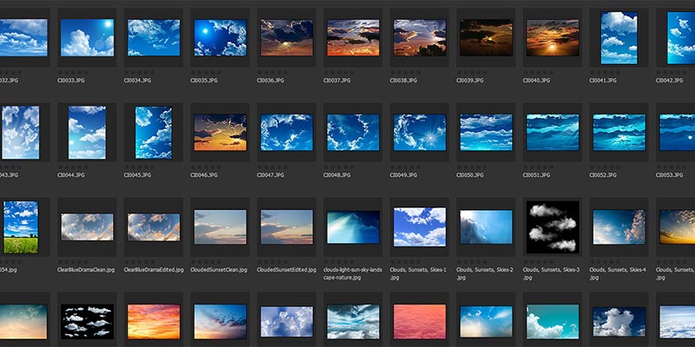This screenshot has height=347, width=695.
Task: Select the ClearBlueDramaClean.jpg thumbnail
Action: click(88, 227)
